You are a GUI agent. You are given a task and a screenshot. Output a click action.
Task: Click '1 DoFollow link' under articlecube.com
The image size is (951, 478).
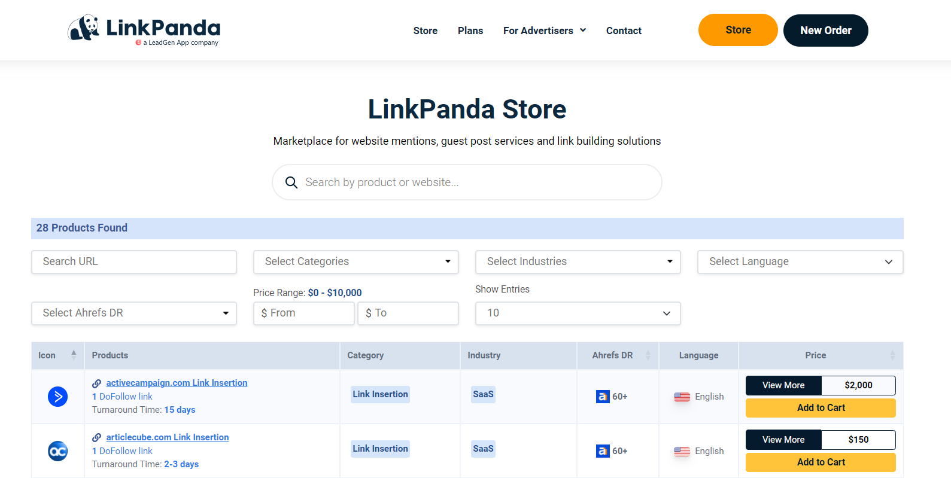pyautogui.click(x=122, y=451)
